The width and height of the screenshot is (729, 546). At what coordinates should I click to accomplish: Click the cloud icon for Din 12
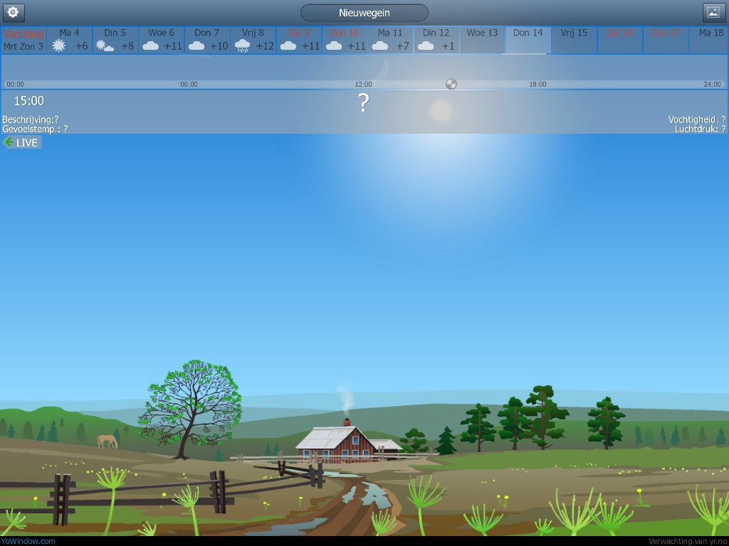[x=426, y=45]
